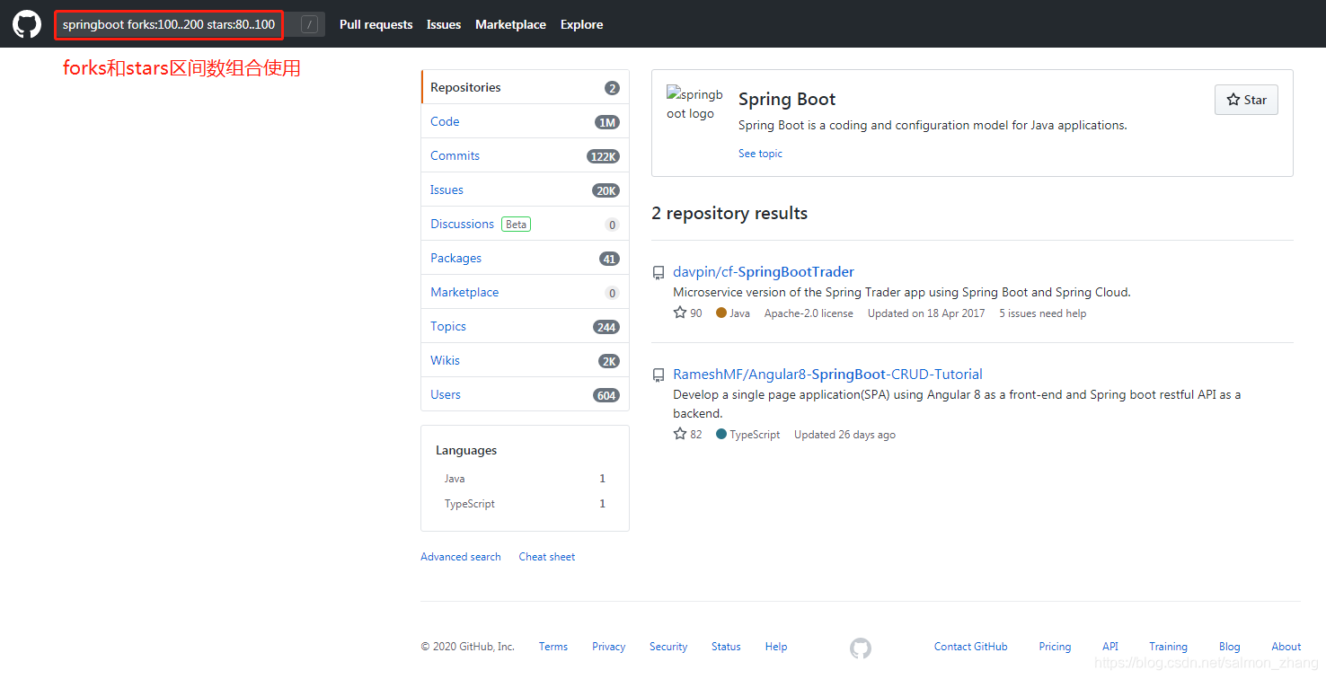The height and width of the screenshot is (679, 1326).
Task: Click the Apache-2.0 license text
Action: [809, 313]
